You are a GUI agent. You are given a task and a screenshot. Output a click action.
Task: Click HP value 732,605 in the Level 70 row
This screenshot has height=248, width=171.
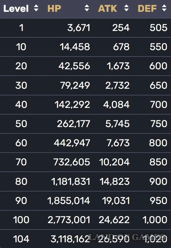[72, 162]
